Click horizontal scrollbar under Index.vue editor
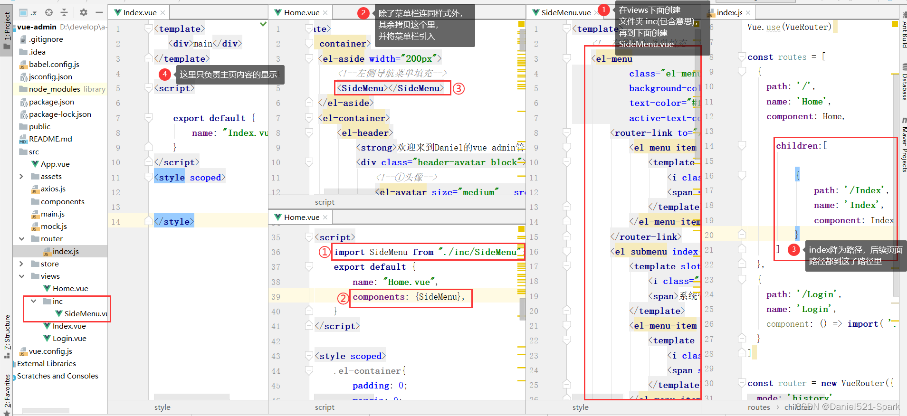The height and width of the screenshot is (416, 907). tap(192, 396)
